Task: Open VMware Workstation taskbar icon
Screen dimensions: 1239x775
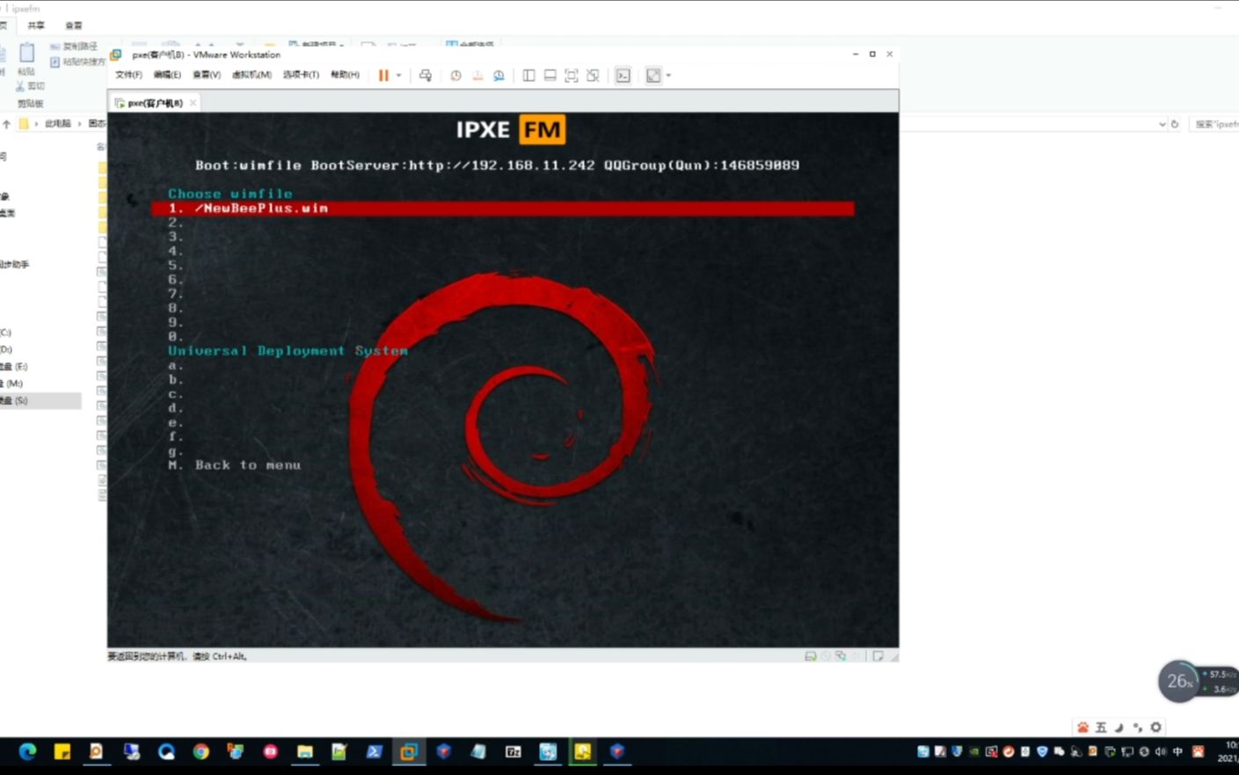Action: pyautogui.click(x=409, y=751)
